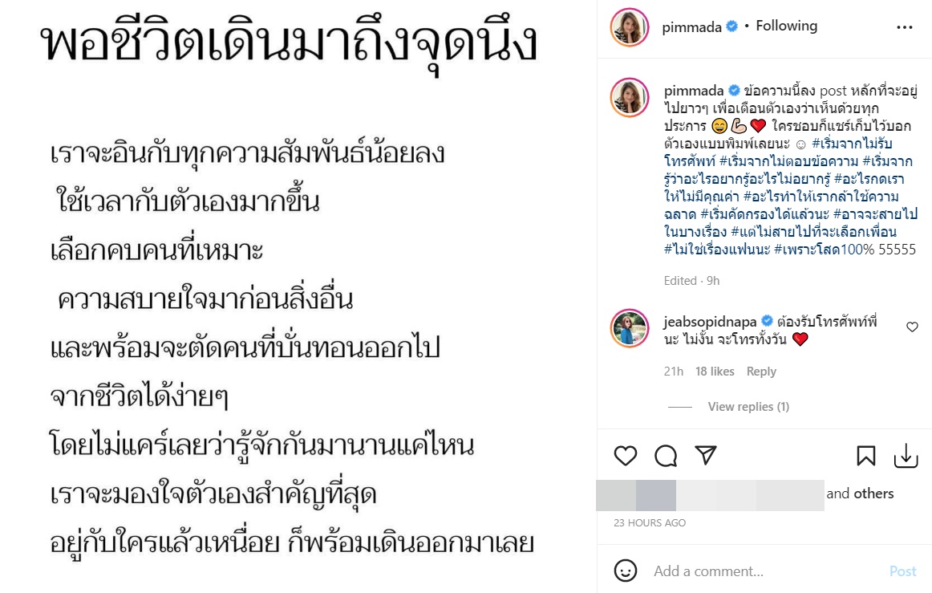Open comment bubble icon under post
The width and height of the screenshot is (932, 593).
point(666,457)
